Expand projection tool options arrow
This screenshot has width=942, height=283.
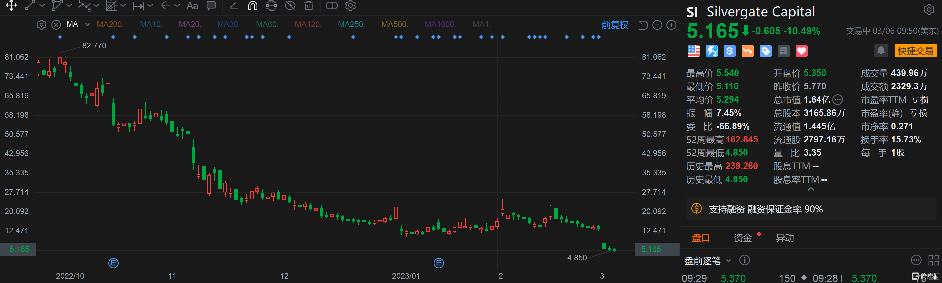pos(123,6)
